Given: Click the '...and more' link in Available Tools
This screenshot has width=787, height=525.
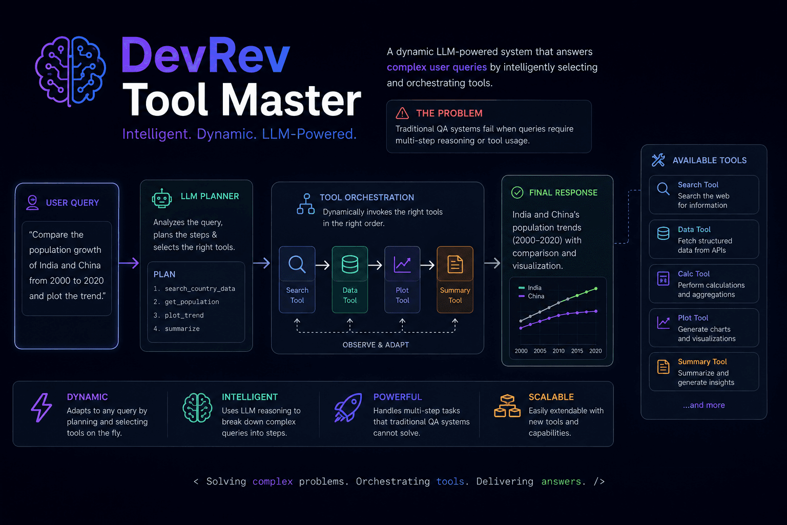Looking at the screenshot, I should click(x=704, y=405).
